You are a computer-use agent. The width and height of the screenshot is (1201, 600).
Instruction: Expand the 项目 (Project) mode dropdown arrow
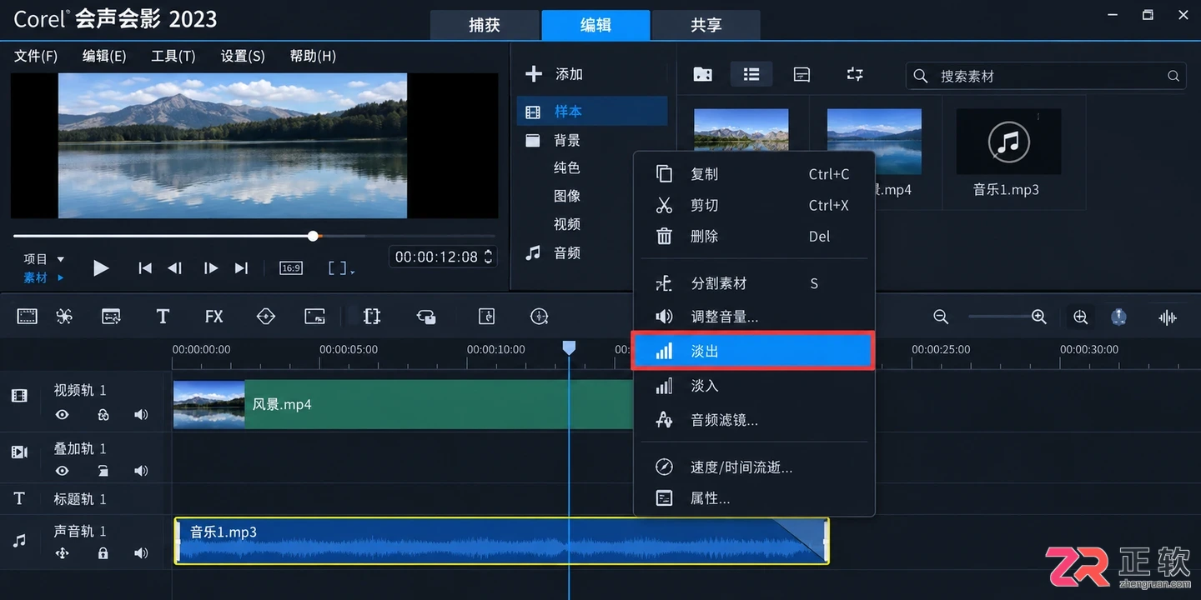(x=60, y=259)
